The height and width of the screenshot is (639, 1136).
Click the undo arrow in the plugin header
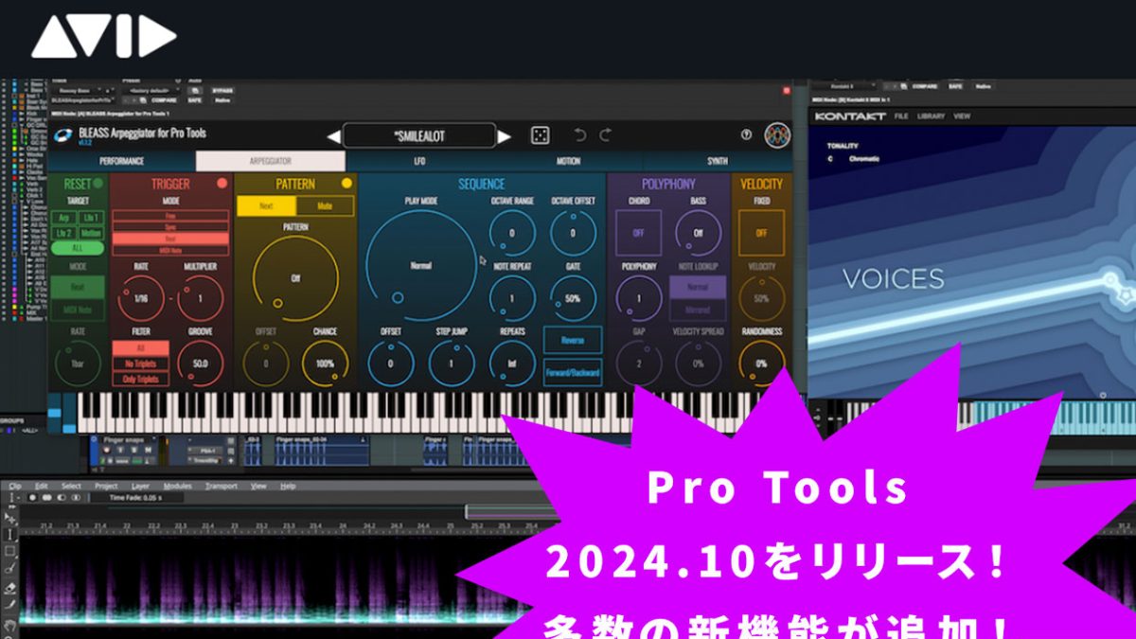pos(581,133)
